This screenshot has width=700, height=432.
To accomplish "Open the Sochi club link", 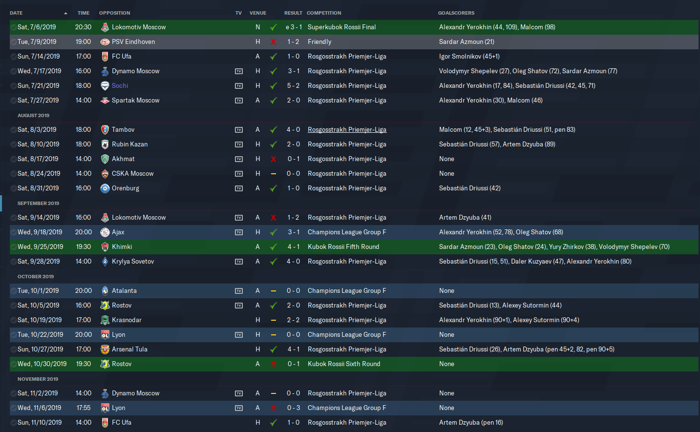I will pyautogui.click(x=120, y=86).
